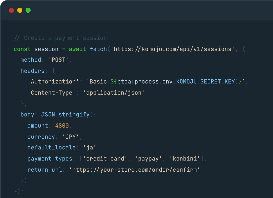Click the JSON.stringify call
The height and width of the screenshot is (198, 273).
[65, 115]
